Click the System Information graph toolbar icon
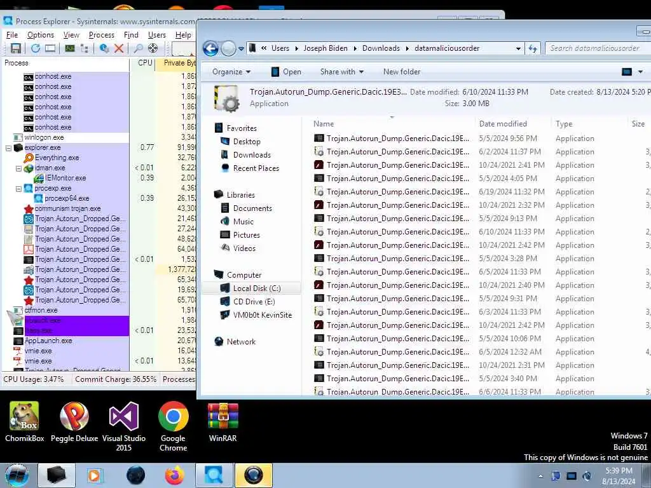Viewport: 651px width, 488px height. (70, 48)
